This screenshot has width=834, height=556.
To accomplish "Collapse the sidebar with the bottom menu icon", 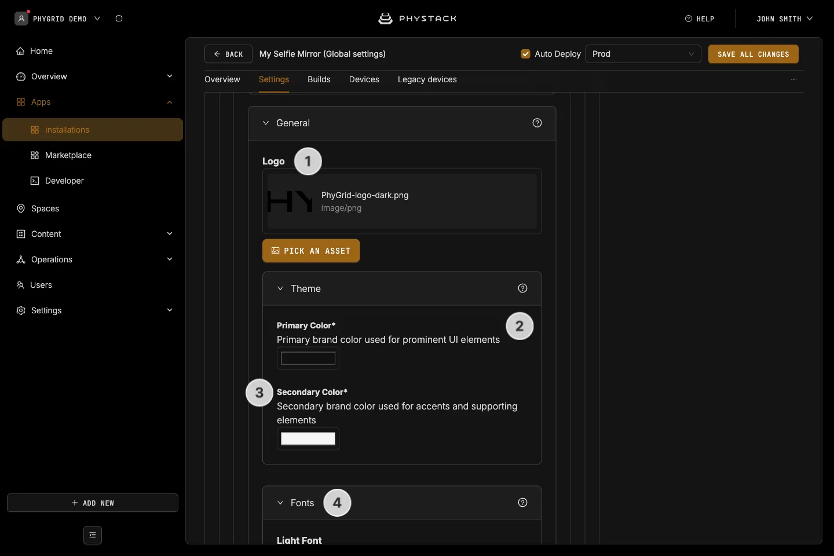I will (93, 535).
